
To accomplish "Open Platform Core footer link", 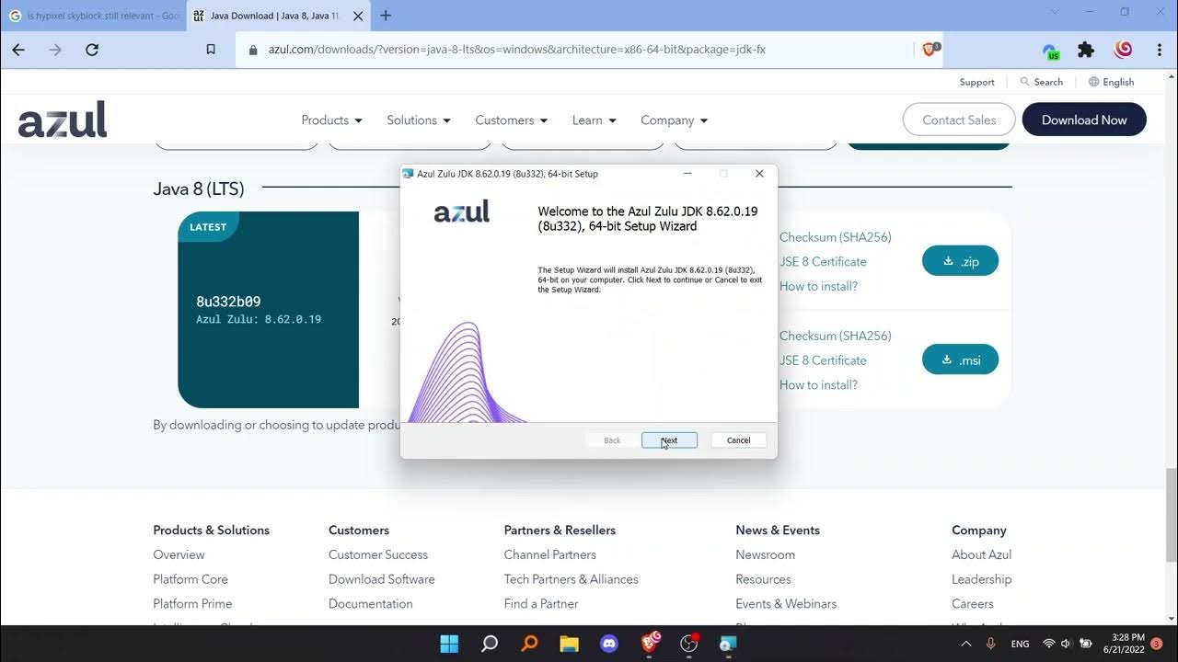I will 191,579.
